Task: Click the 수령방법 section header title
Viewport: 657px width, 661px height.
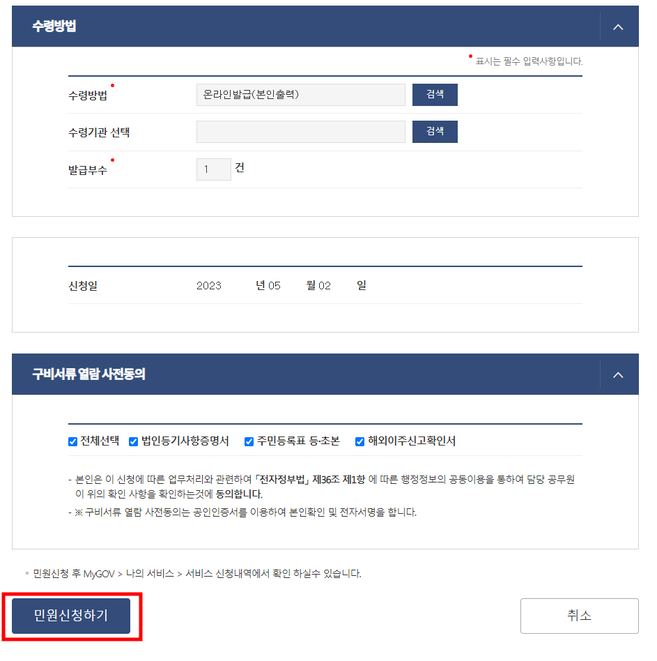Action: (x=54, y=26)
